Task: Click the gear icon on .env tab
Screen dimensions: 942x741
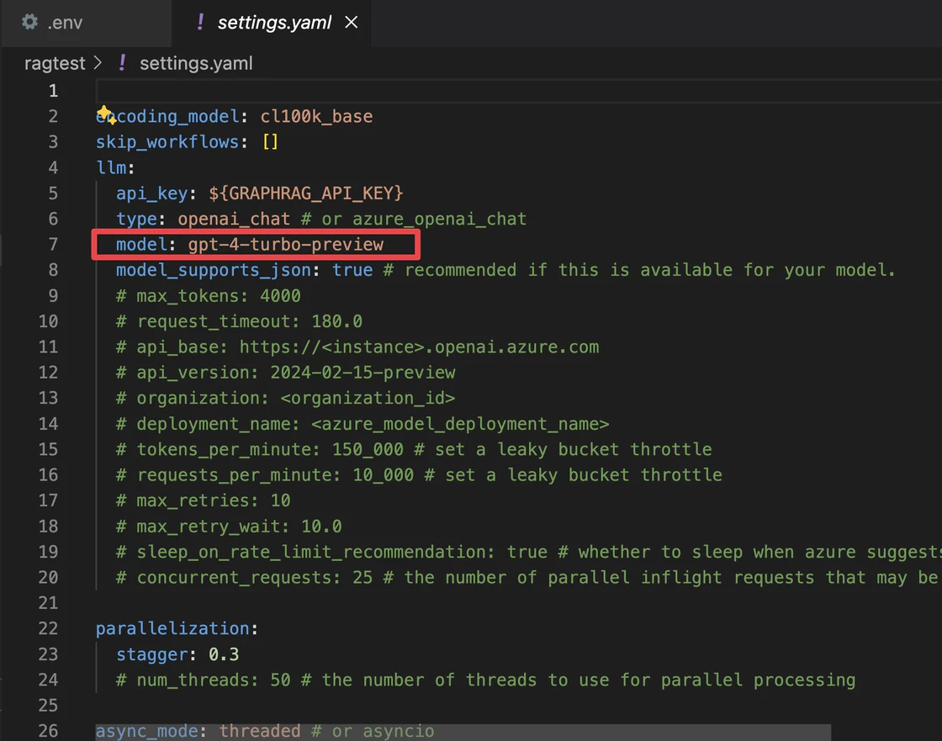Action: [x=29, y=22]
